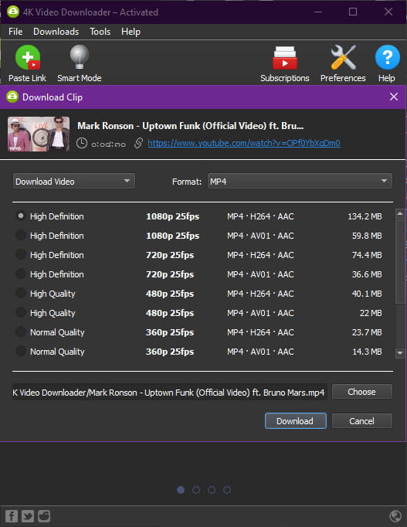Open the YouTube video URL link
The height and width of the screenshot is (527, 407).
click(x=244, y=143)
